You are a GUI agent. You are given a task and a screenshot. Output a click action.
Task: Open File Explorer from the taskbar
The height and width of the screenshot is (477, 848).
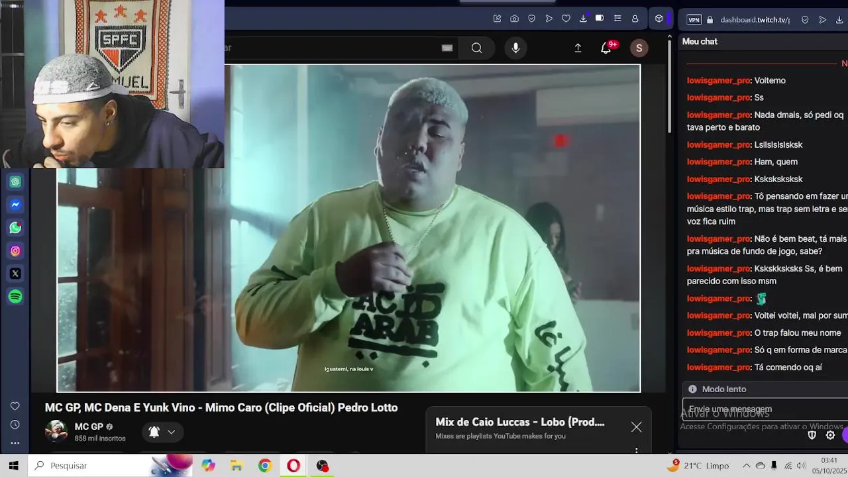click(237, 466)
